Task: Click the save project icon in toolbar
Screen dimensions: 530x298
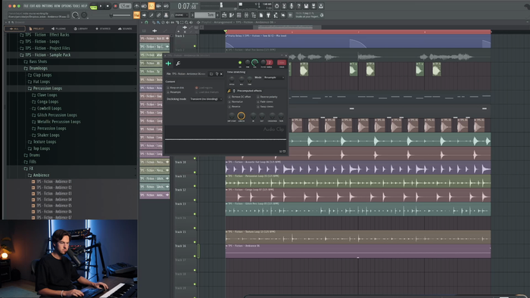Action: (x=306, y=6)
